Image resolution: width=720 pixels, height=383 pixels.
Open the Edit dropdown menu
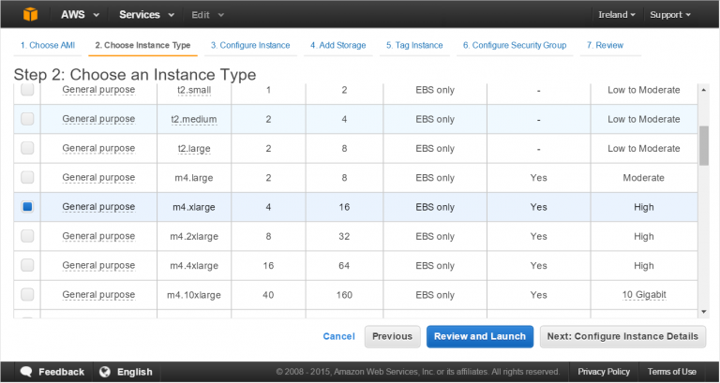click(207, 15)
